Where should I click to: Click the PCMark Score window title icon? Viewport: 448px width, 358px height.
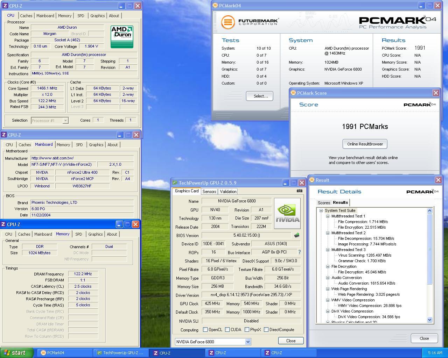pyautogui.click(x=293, y=93)
